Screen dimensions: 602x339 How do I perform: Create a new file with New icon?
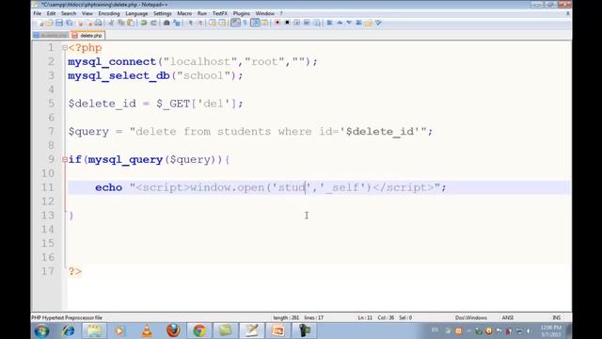pos(40,23)
